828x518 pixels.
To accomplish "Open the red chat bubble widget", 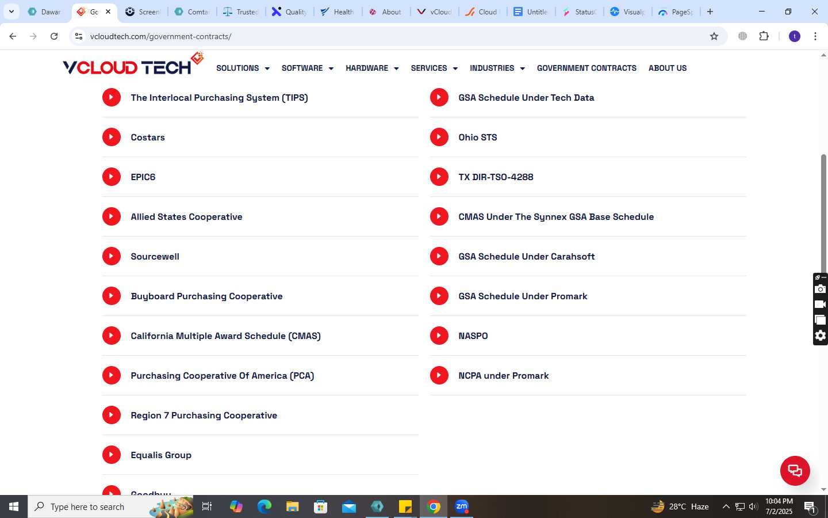I will pyautogui.click(x=795, y=470).
